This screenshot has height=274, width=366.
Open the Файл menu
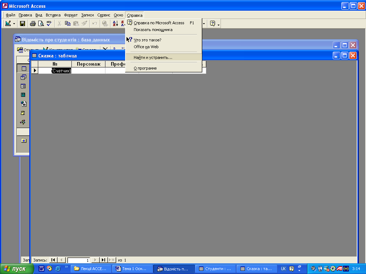pos(10,15)
